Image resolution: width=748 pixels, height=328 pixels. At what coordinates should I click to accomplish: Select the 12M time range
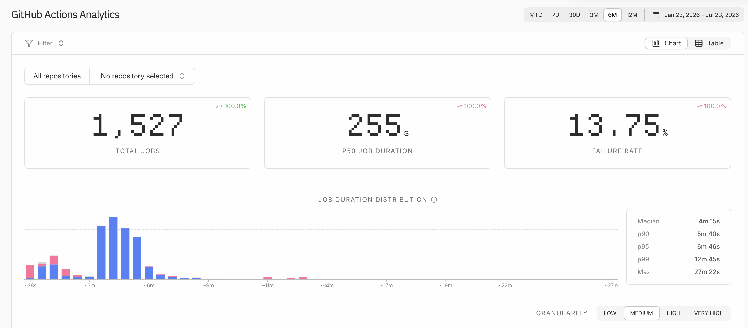(x=631, y=15)
